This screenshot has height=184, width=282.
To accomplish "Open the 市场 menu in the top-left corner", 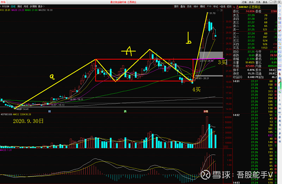I will (3, 2).
